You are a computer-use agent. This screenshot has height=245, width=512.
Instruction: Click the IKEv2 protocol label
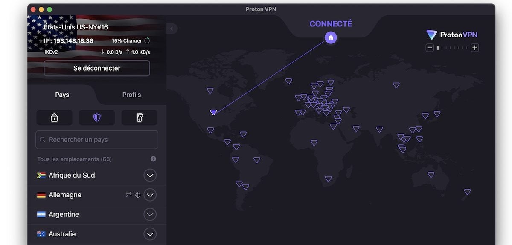click(x=51, y=52)
